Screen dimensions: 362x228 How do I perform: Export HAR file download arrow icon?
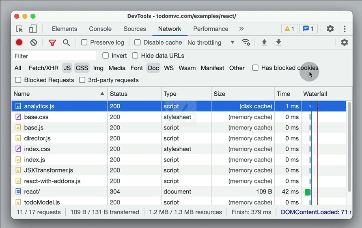pyautogui.click(x=279, y=43)
